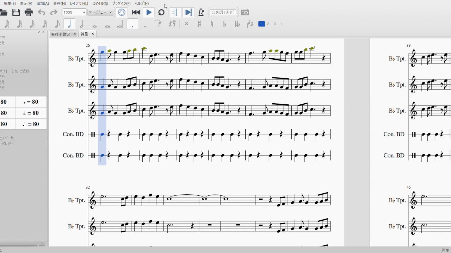The image size is (451, 253).
Task: Click the 合奏調 (実音) concert pitch button
Action: (x=223, y=12)
